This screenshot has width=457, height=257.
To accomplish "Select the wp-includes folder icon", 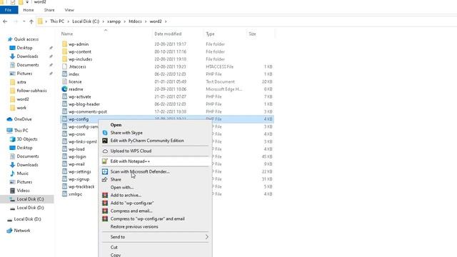I will [x=64, y=59].
